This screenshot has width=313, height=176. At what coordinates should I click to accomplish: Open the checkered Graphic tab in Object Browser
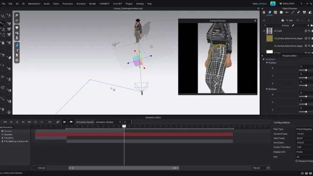[275, 12]
